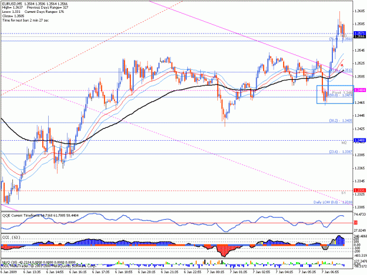The height and width of the screenshot is (275, 367).
Task: Click the '7 Jan 02:55' time label
Action: tap(262, 272)
